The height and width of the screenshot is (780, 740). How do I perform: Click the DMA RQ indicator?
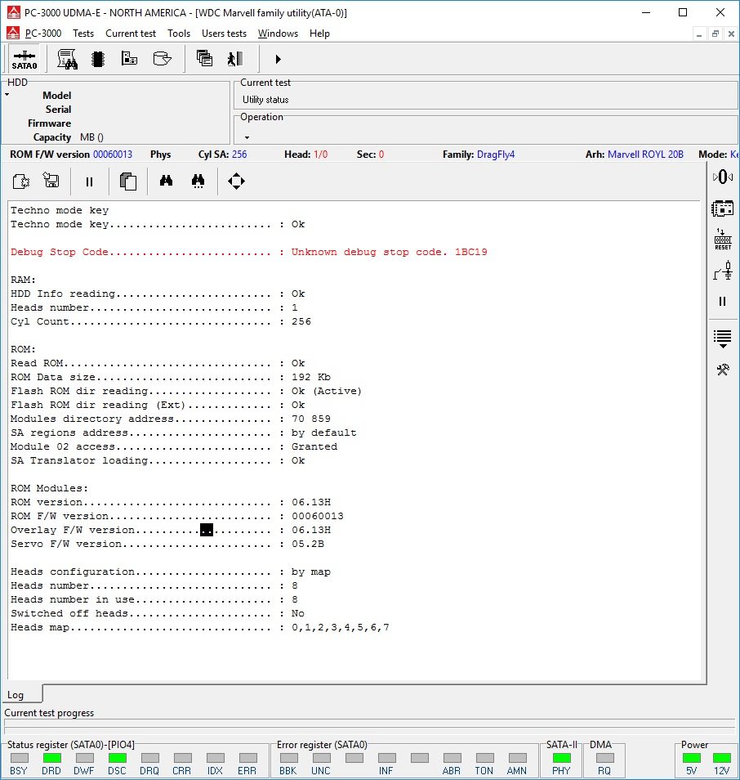click(x=604, y=758)
